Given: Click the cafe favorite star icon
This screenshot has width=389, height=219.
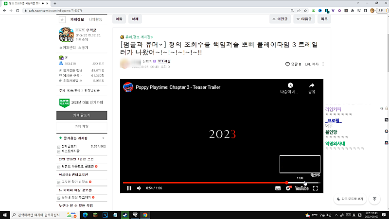Looking at the screenshot, I should coord(62,19).
